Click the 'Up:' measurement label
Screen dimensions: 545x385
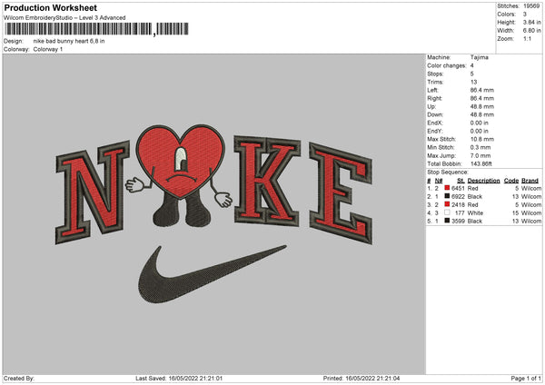pyautogui.click(x=431, y=106)
